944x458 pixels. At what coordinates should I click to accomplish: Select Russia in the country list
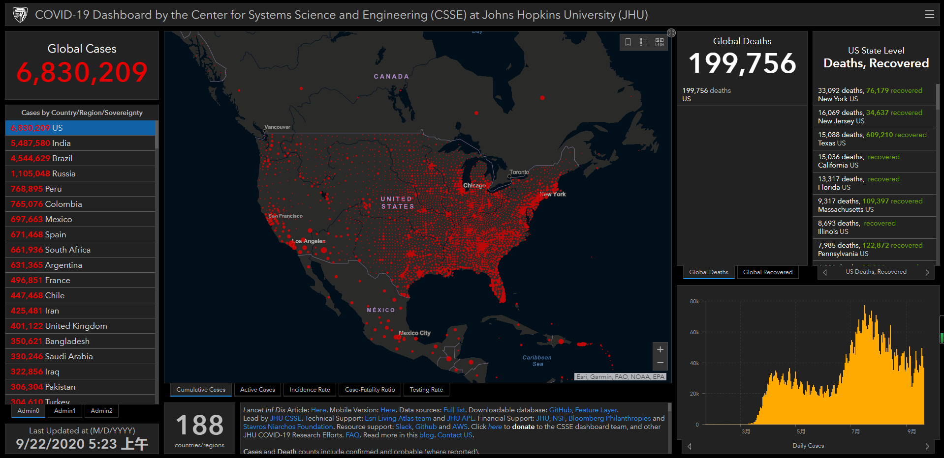pyautogui.click(x=80, y=173)
